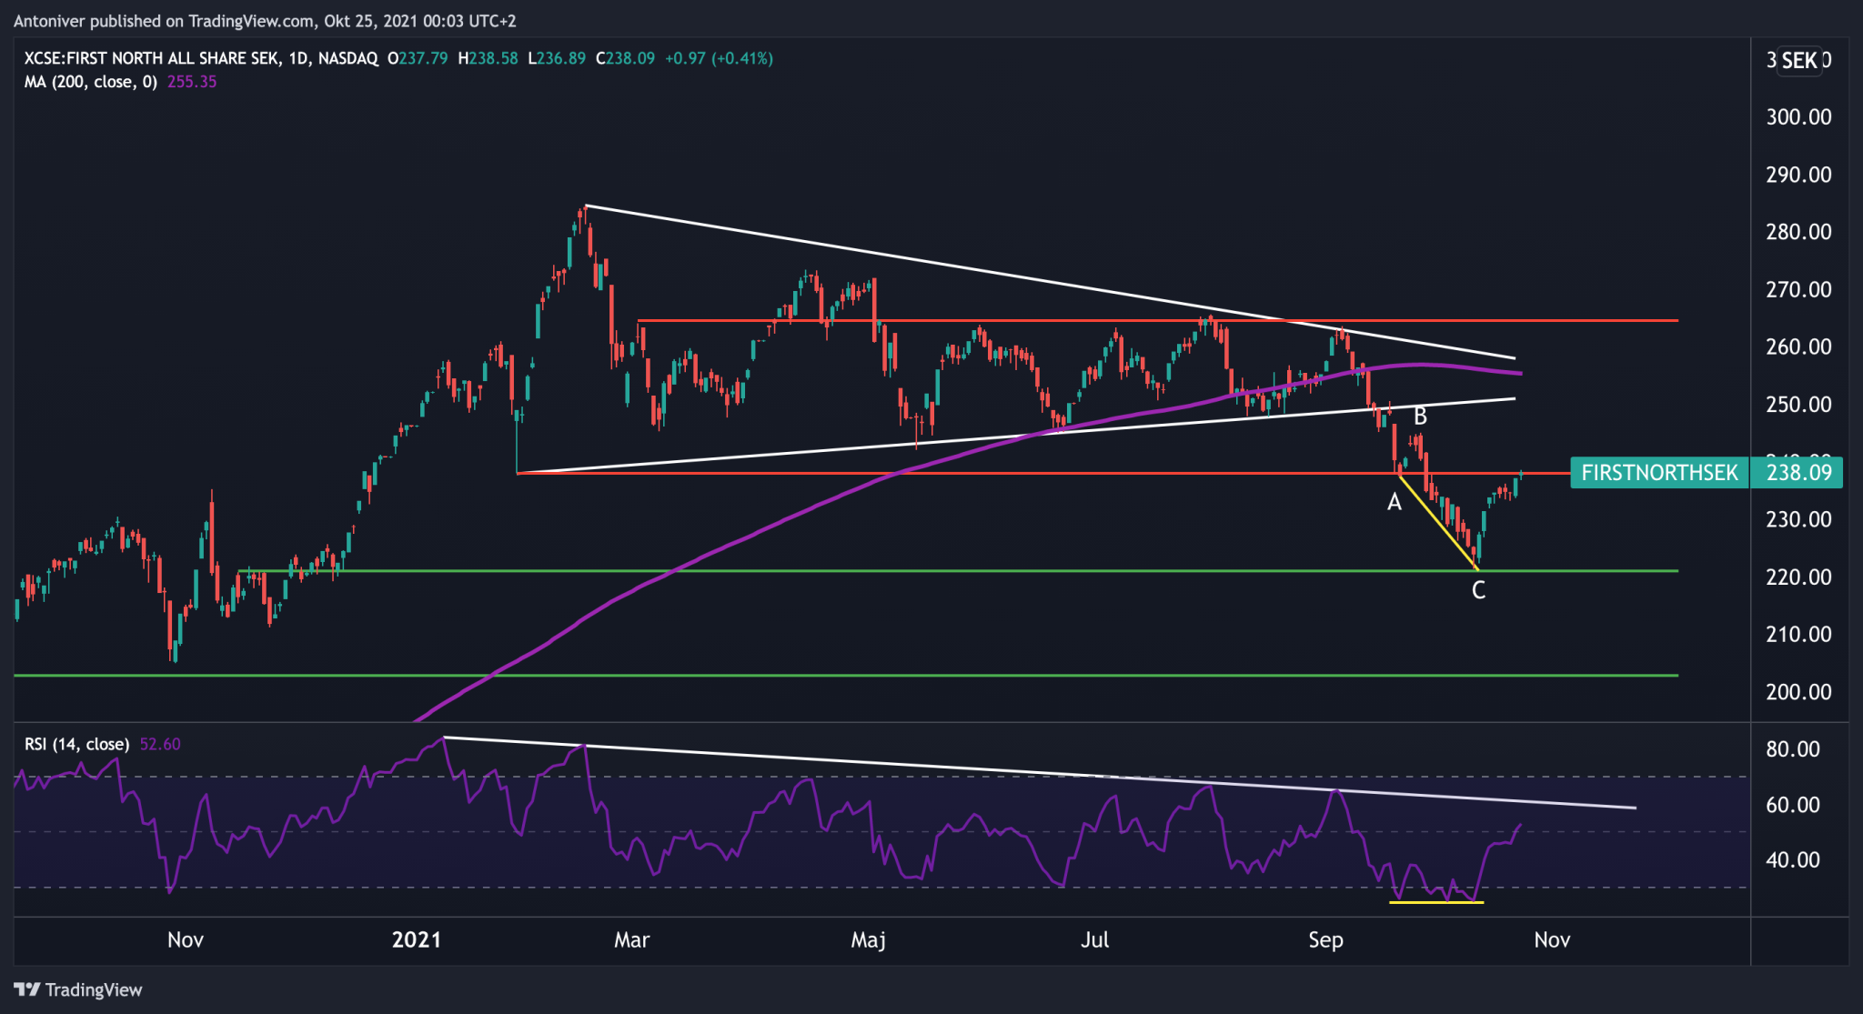
Task: Click the TradingView logo at bottom left
Action: 78,989
